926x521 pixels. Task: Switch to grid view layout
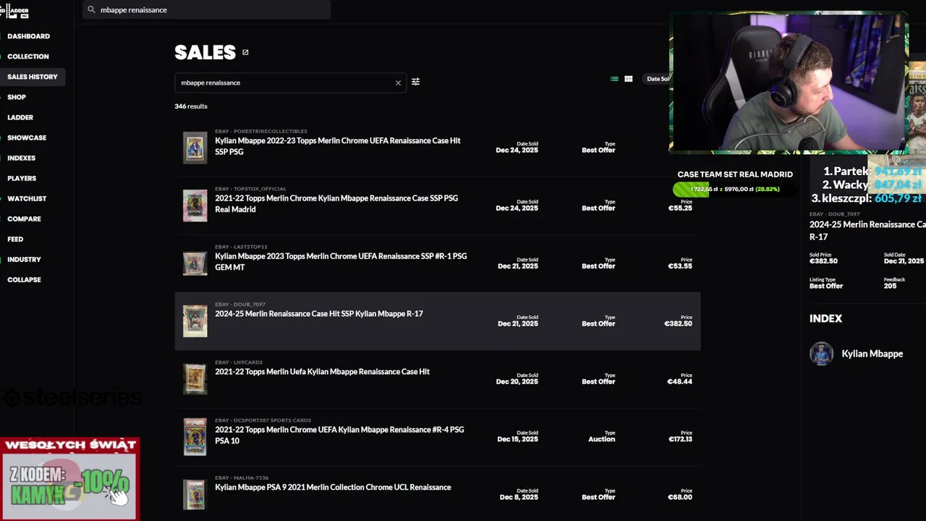pyautogui.click(x=629, y=79)
